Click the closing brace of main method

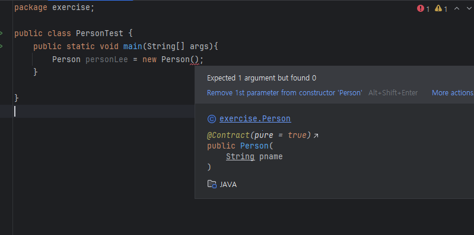[x=36, y=72]
